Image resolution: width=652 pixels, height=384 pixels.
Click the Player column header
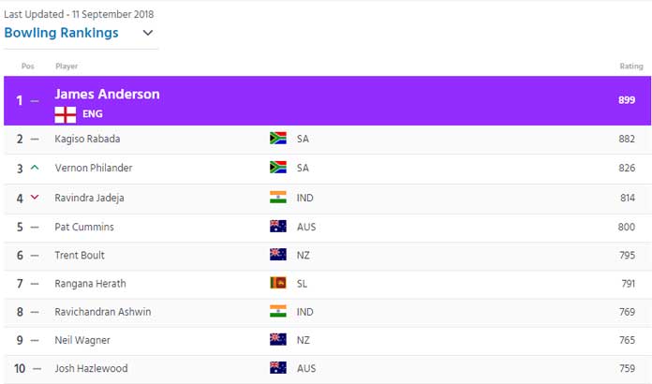click(67, 66)
